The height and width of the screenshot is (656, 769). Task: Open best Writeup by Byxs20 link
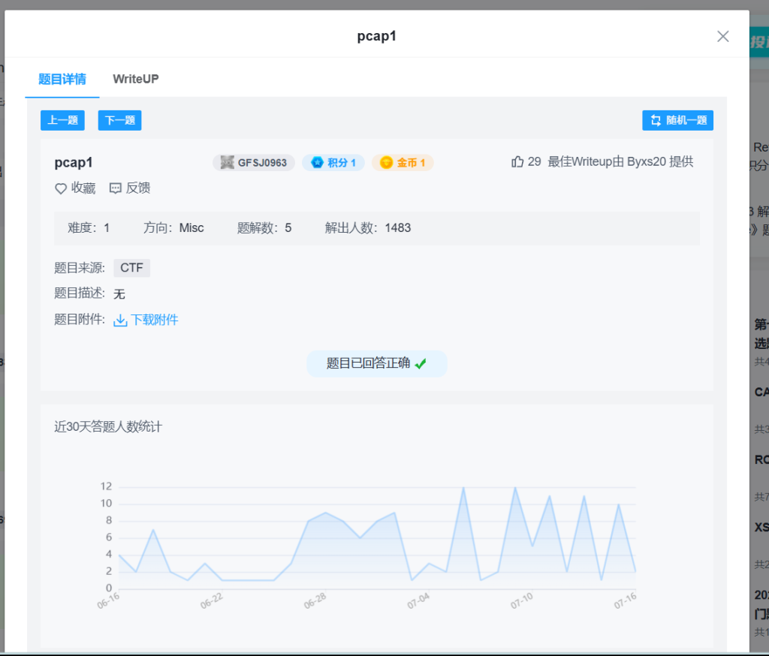point(620,161)
